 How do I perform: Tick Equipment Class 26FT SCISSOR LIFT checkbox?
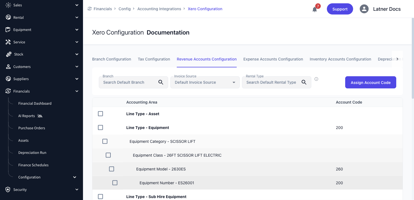(x=108, y=155)
